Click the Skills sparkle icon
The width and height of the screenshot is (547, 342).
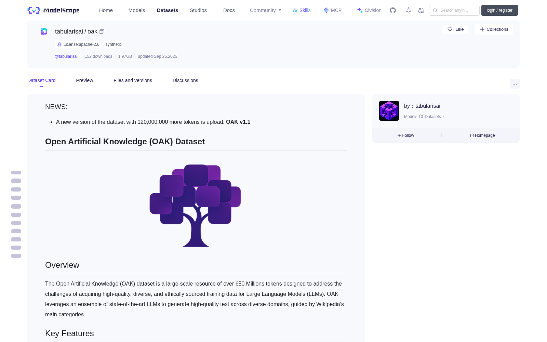point(295,10)
